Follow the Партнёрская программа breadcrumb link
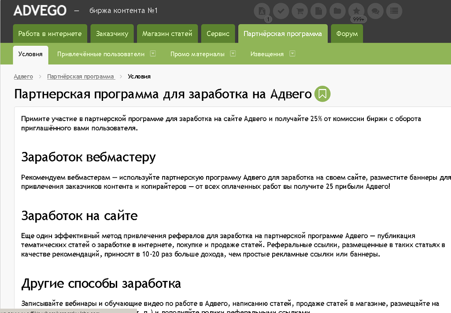Viewport: 451px width, 313px height. pos(81,77)
